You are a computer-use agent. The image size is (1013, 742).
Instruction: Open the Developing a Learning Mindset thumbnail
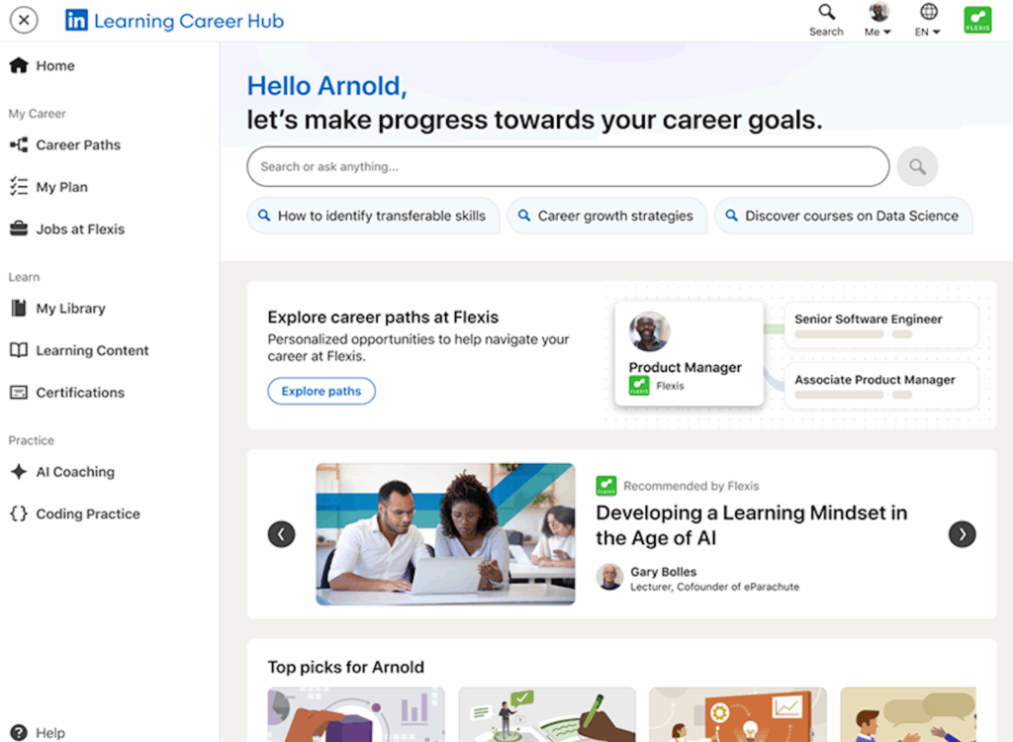click(x=445, y=534)
